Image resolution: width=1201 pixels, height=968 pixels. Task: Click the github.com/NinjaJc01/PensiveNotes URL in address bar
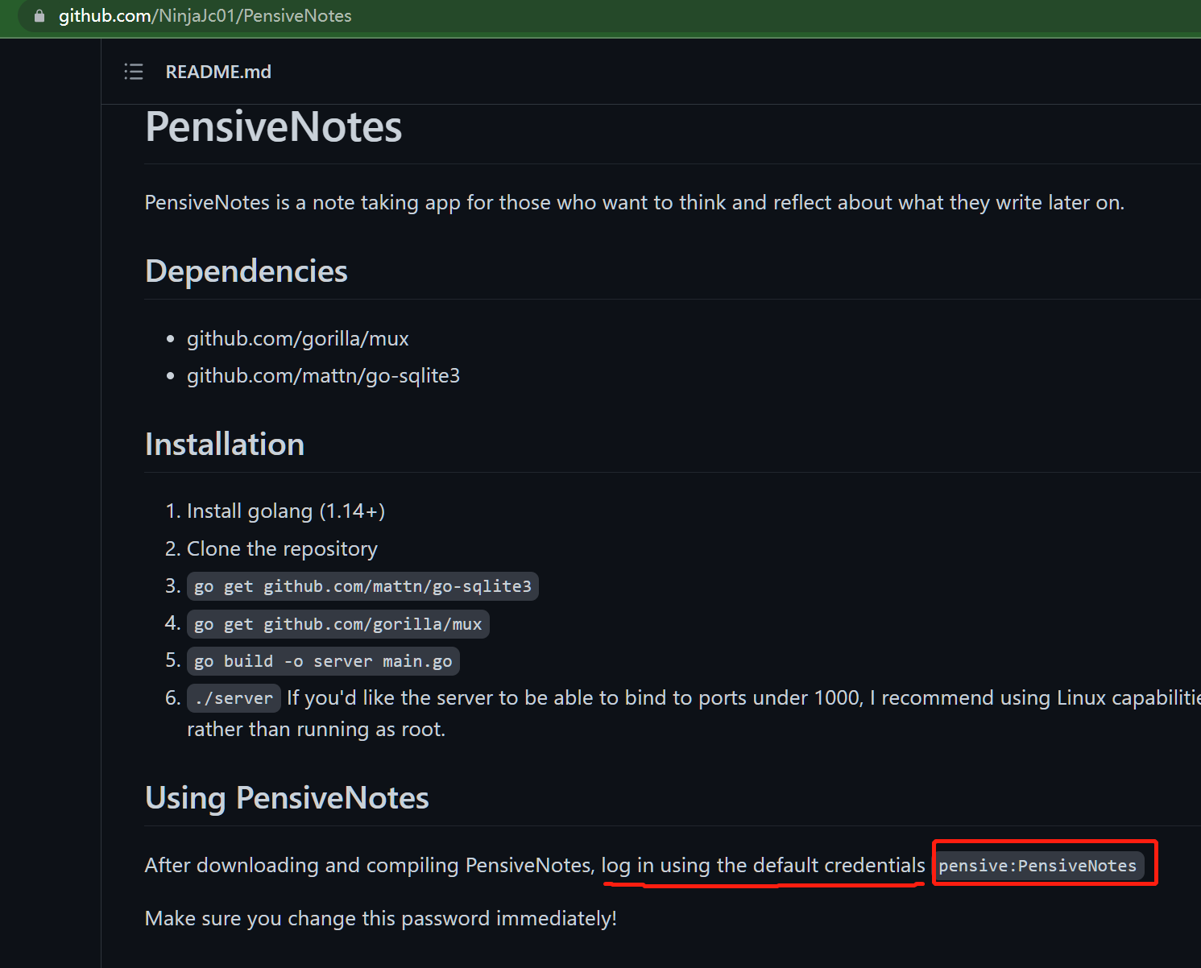point(205,16)
